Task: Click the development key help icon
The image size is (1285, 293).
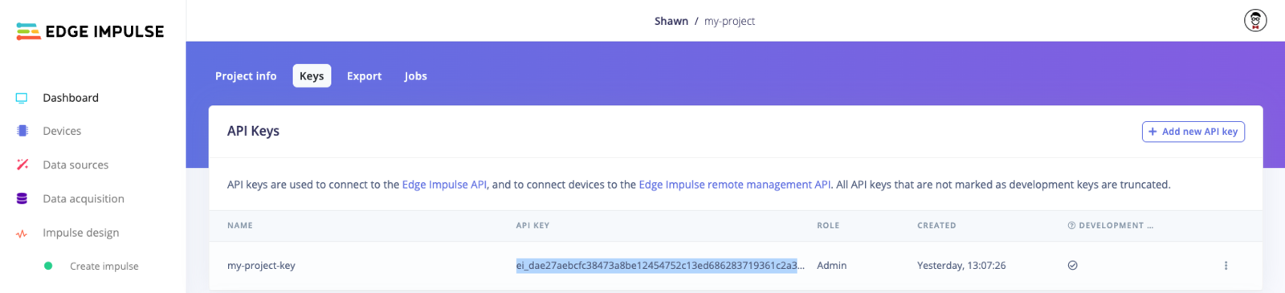Action: pyautogui.click(x=1071, y=226)
